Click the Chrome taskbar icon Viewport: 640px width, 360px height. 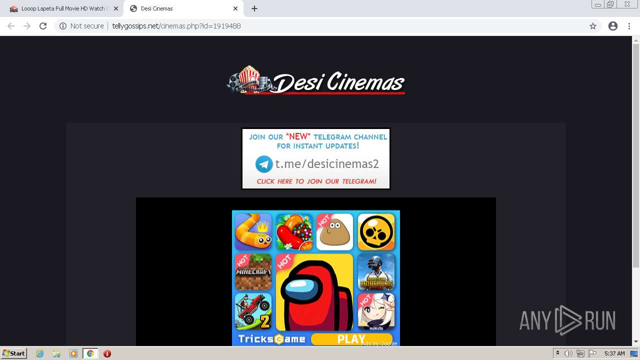(90, 353)
